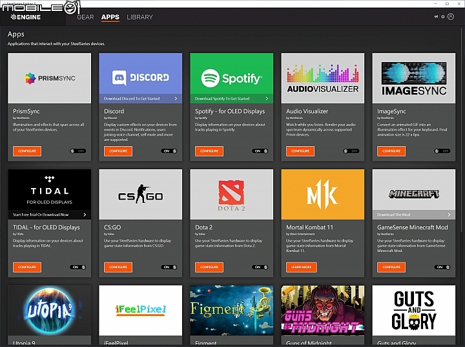This screenshot has height=347, width=465.
Task: Click the vertical scrollbar of apps list
Action: (x=462, y=129)
